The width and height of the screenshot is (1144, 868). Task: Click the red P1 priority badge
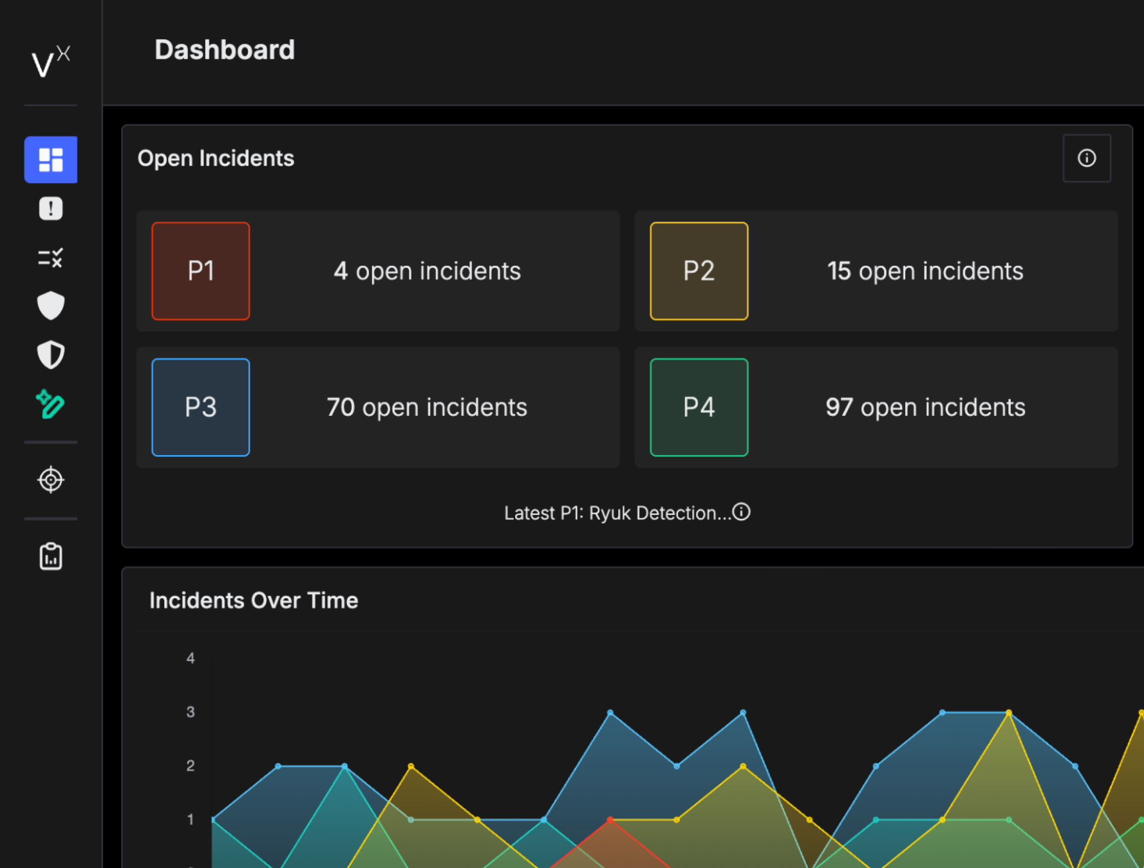coord(201,271)
